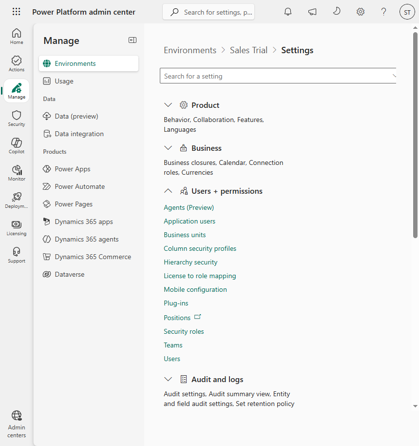
Task: Open the announcements megaphone icon
Action: (x=312, y=12)
